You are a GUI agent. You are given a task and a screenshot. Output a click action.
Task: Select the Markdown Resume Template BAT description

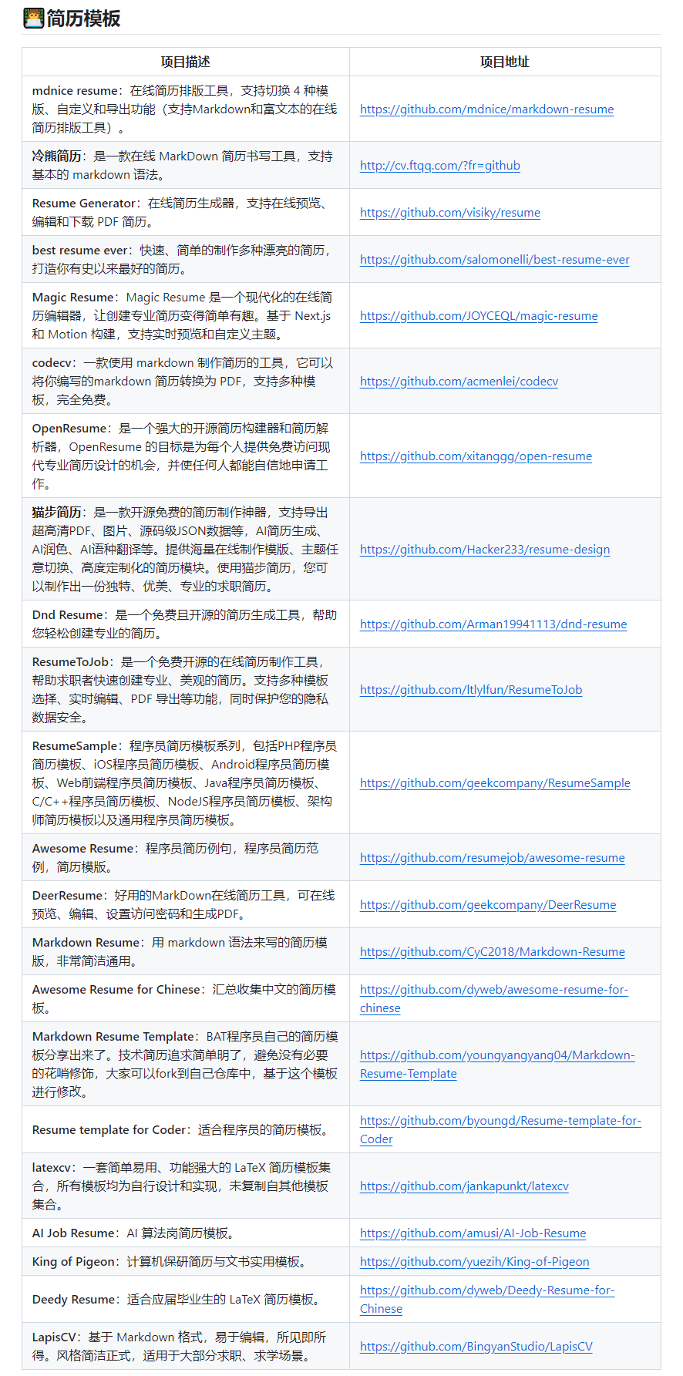(x=185, y=1065)
